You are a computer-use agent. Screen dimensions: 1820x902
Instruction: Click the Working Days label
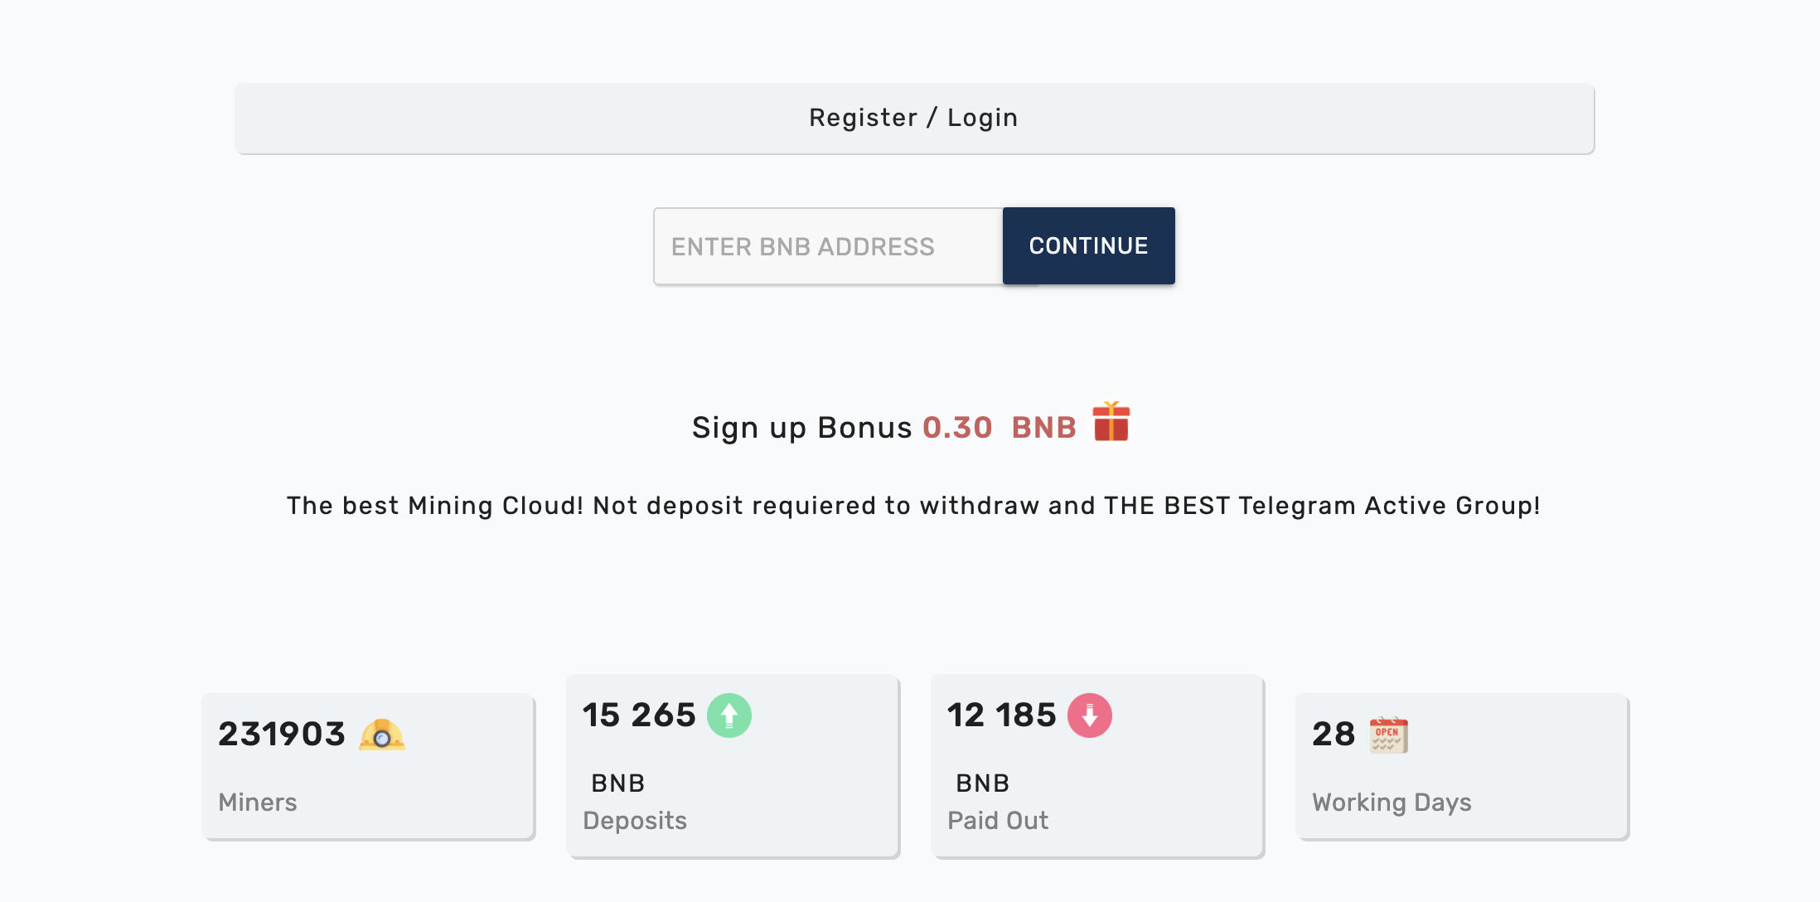(x=1392, y=803)
